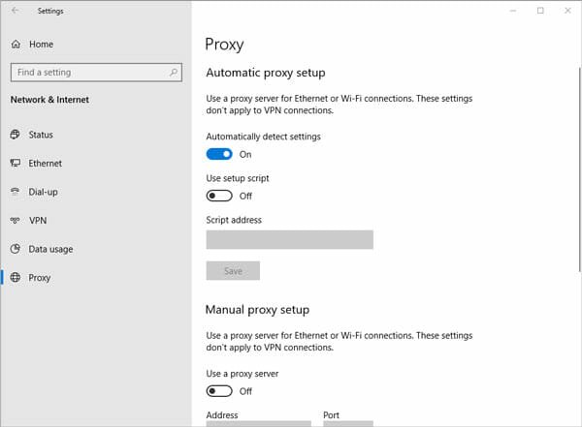This screenshot has width=582, height=427.
Task: Maximize the Settings window
Action: coord(540,11)
